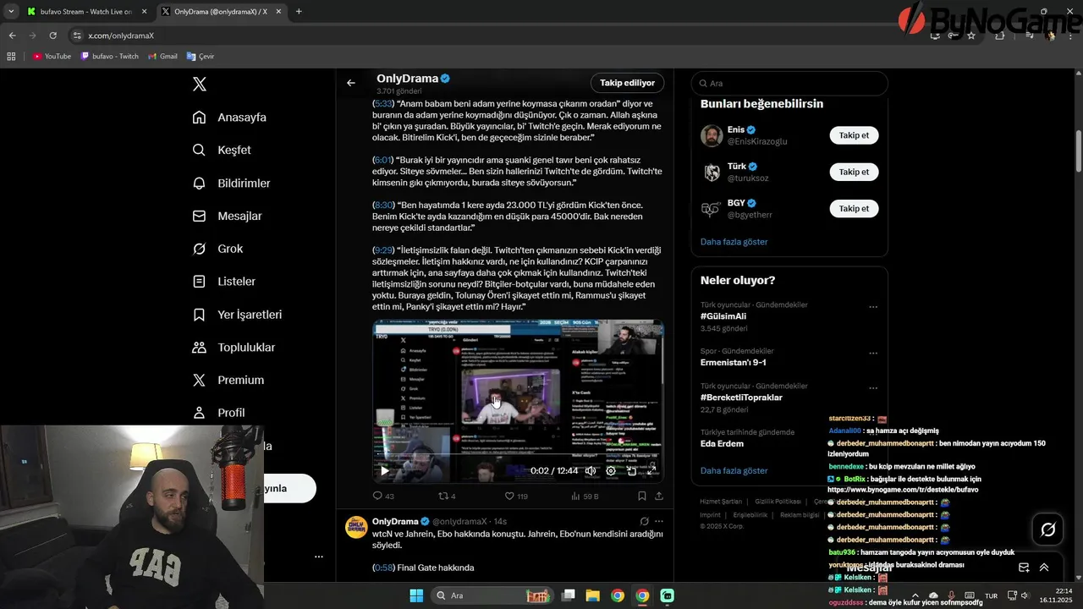Click the share icon under the video
The height and width of the screenshot is (609, 1083).
click(659, 497)
